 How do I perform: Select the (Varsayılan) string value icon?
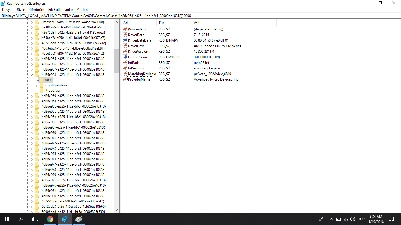coord(125,29)
